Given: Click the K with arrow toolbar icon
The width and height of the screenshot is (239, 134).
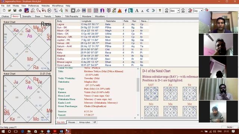Looking at the screenshot, I should point(61,10).
